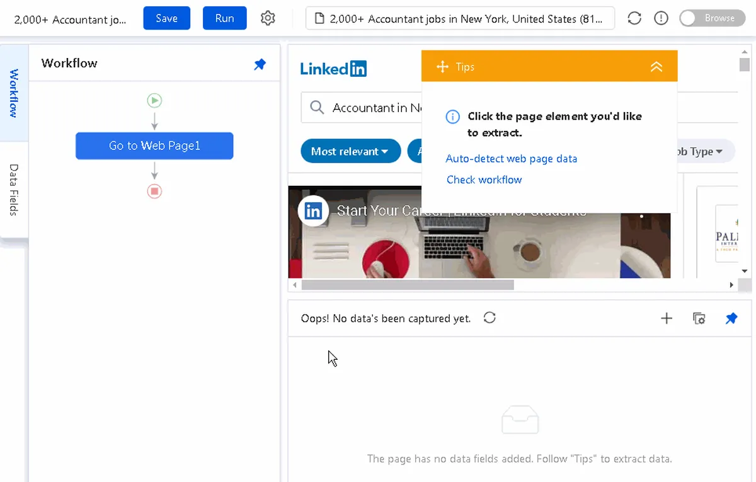Click the Accountant search input
Screen dimensions: 756x482
tap(375, 108)
